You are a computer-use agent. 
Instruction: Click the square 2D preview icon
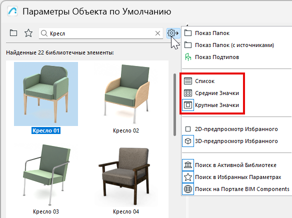pyautogui.click(x=188, y=129)
